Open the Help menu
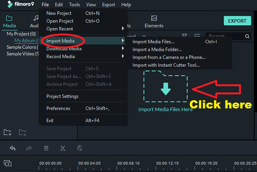The height and width of the screenshot is (172, 257). (126, 5)
